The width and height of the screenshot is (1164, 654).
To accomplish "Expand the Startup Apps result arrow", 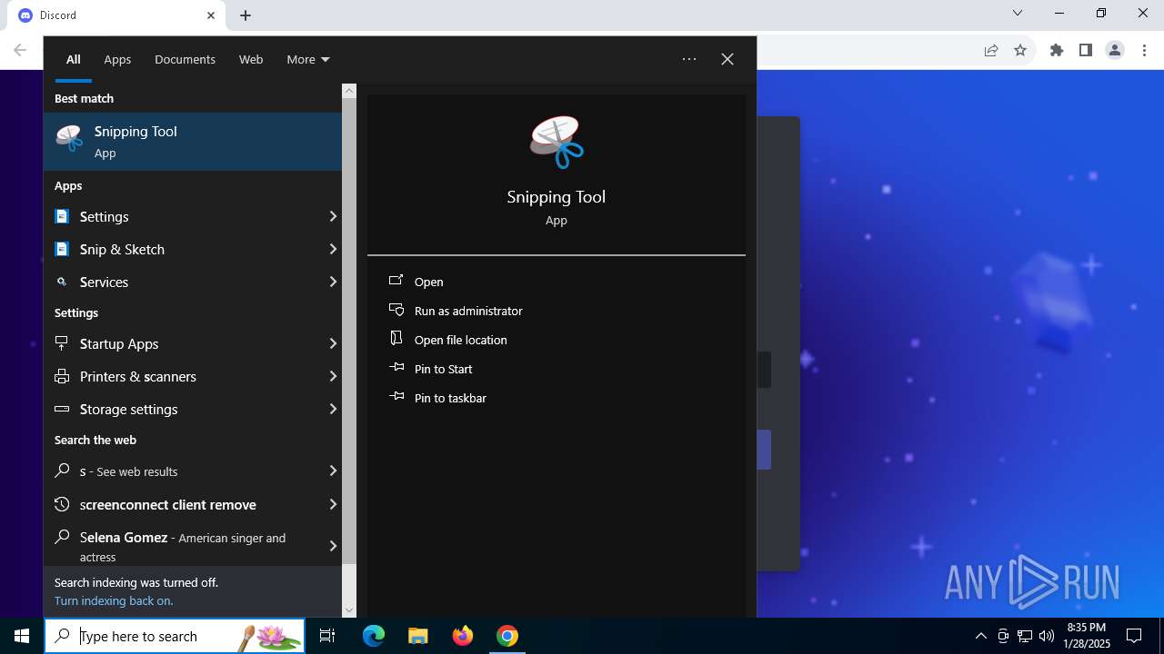I will (x=333, y=343).
